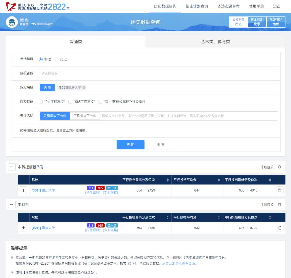Sort the 本科批 table by 平行投档最低分及位次
This screenshot has width=291, height=278.
point(270,217)
